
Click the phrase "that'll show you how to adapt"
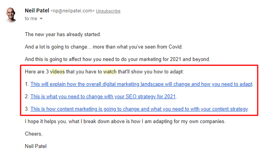(x=150, y=72)
